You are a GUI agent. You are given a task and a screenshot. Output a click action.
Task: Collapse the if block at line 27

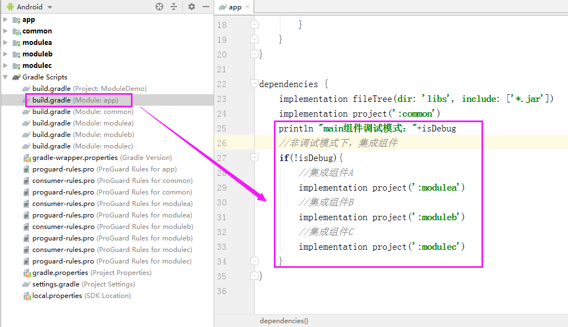point(254,158)
